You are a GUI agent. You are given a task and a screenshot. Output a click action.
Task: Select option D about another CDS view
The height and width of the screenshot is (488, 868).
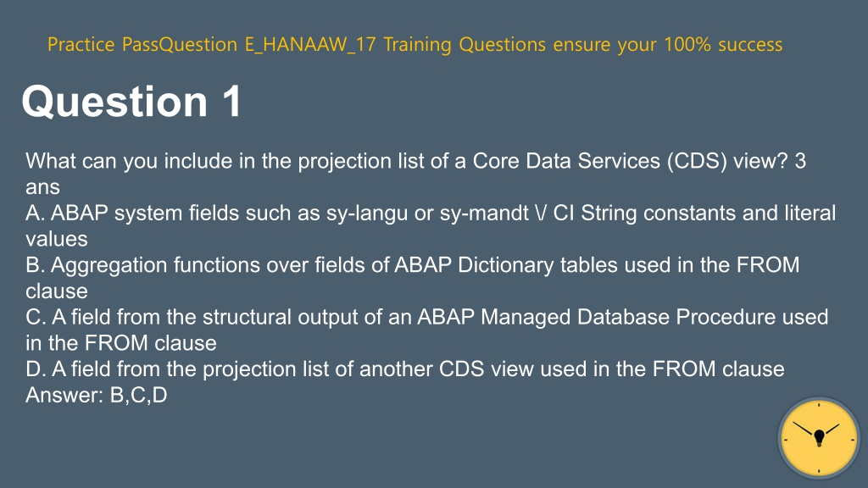(404, 369)
